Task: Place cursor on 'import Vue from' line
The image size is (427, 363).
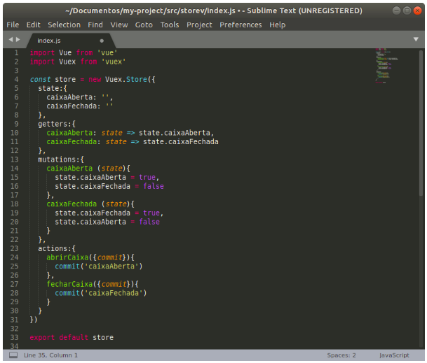Action: point(74,52)
